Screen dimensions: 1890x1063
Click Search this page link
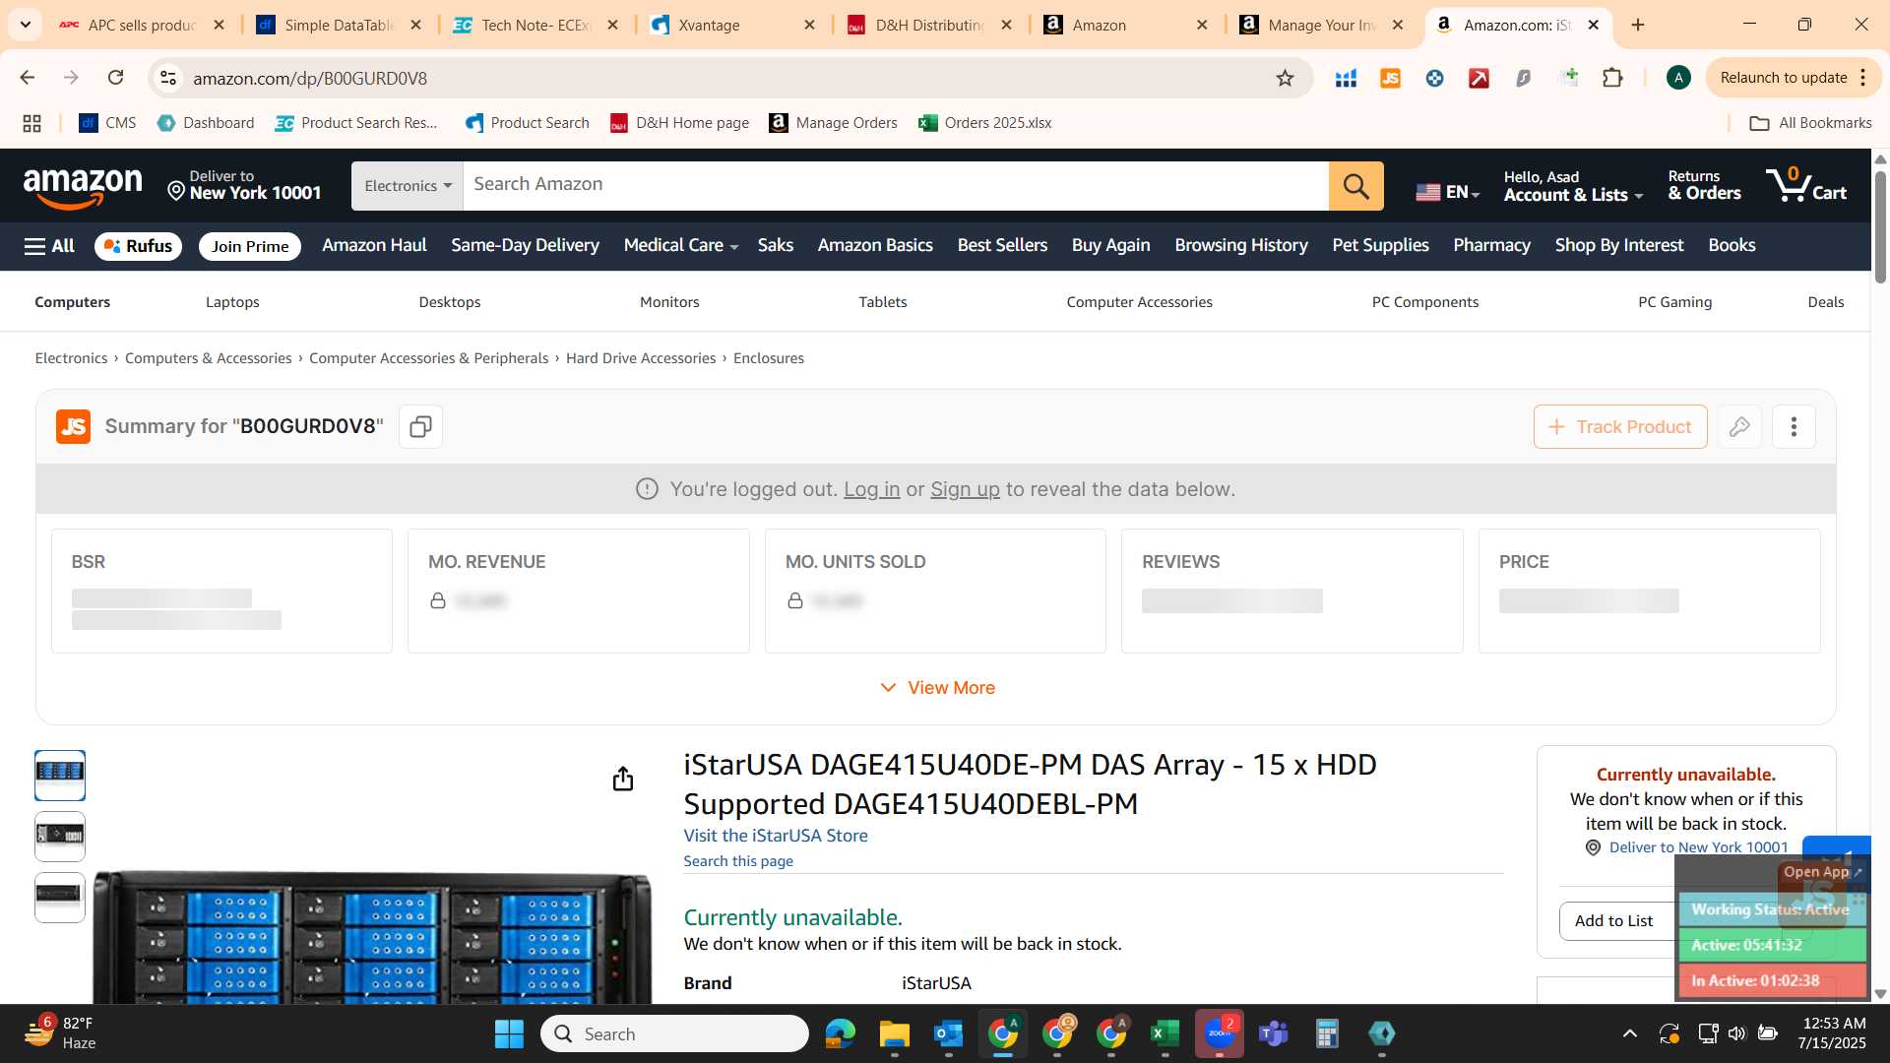click(738, 861)
